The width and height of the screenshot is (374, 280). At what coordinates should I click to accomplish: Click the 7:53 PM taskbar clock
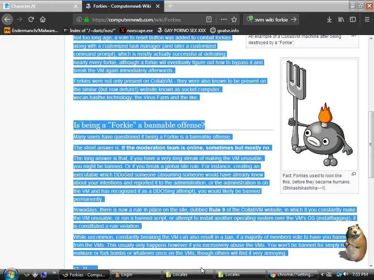pyautogui.click(x=360, y=275)
